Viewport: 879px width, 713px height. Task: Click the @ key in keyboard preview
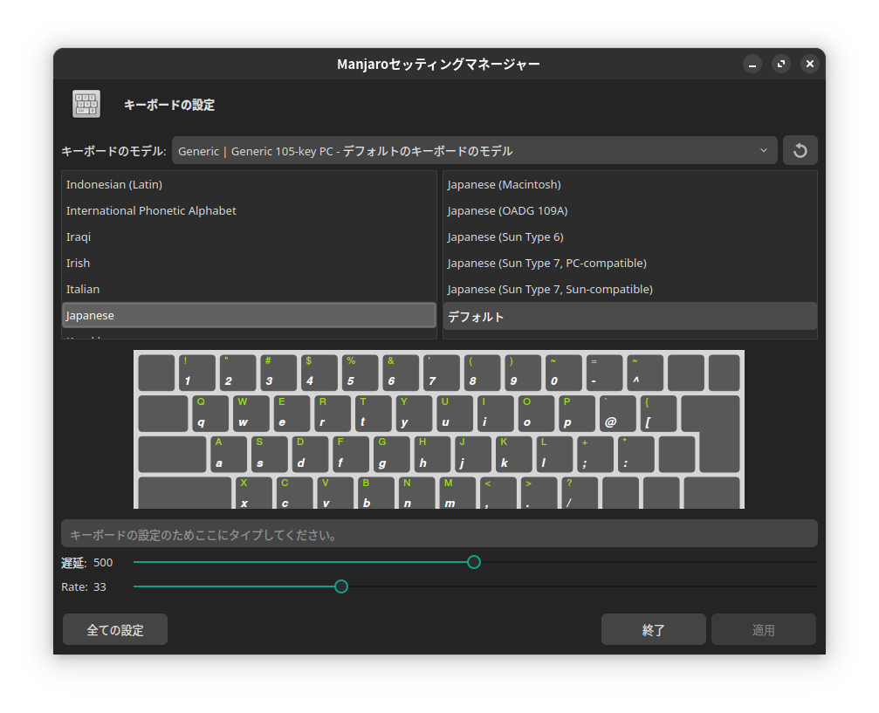tap(618, 414)
